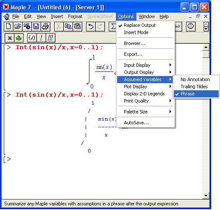220x210 pixels.
Task: Click the auto-correct syntax checkmark icon
Action: tap(32, 38)
